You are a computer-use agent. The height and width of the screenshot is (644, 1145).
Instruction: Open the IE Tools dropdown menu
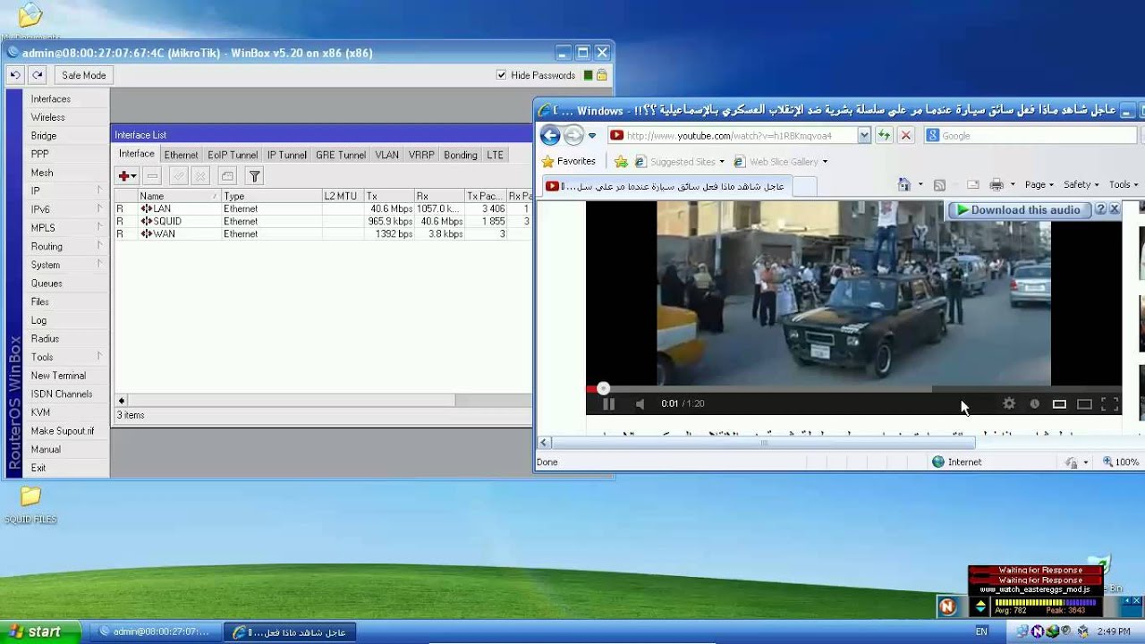click(1124, 185)
